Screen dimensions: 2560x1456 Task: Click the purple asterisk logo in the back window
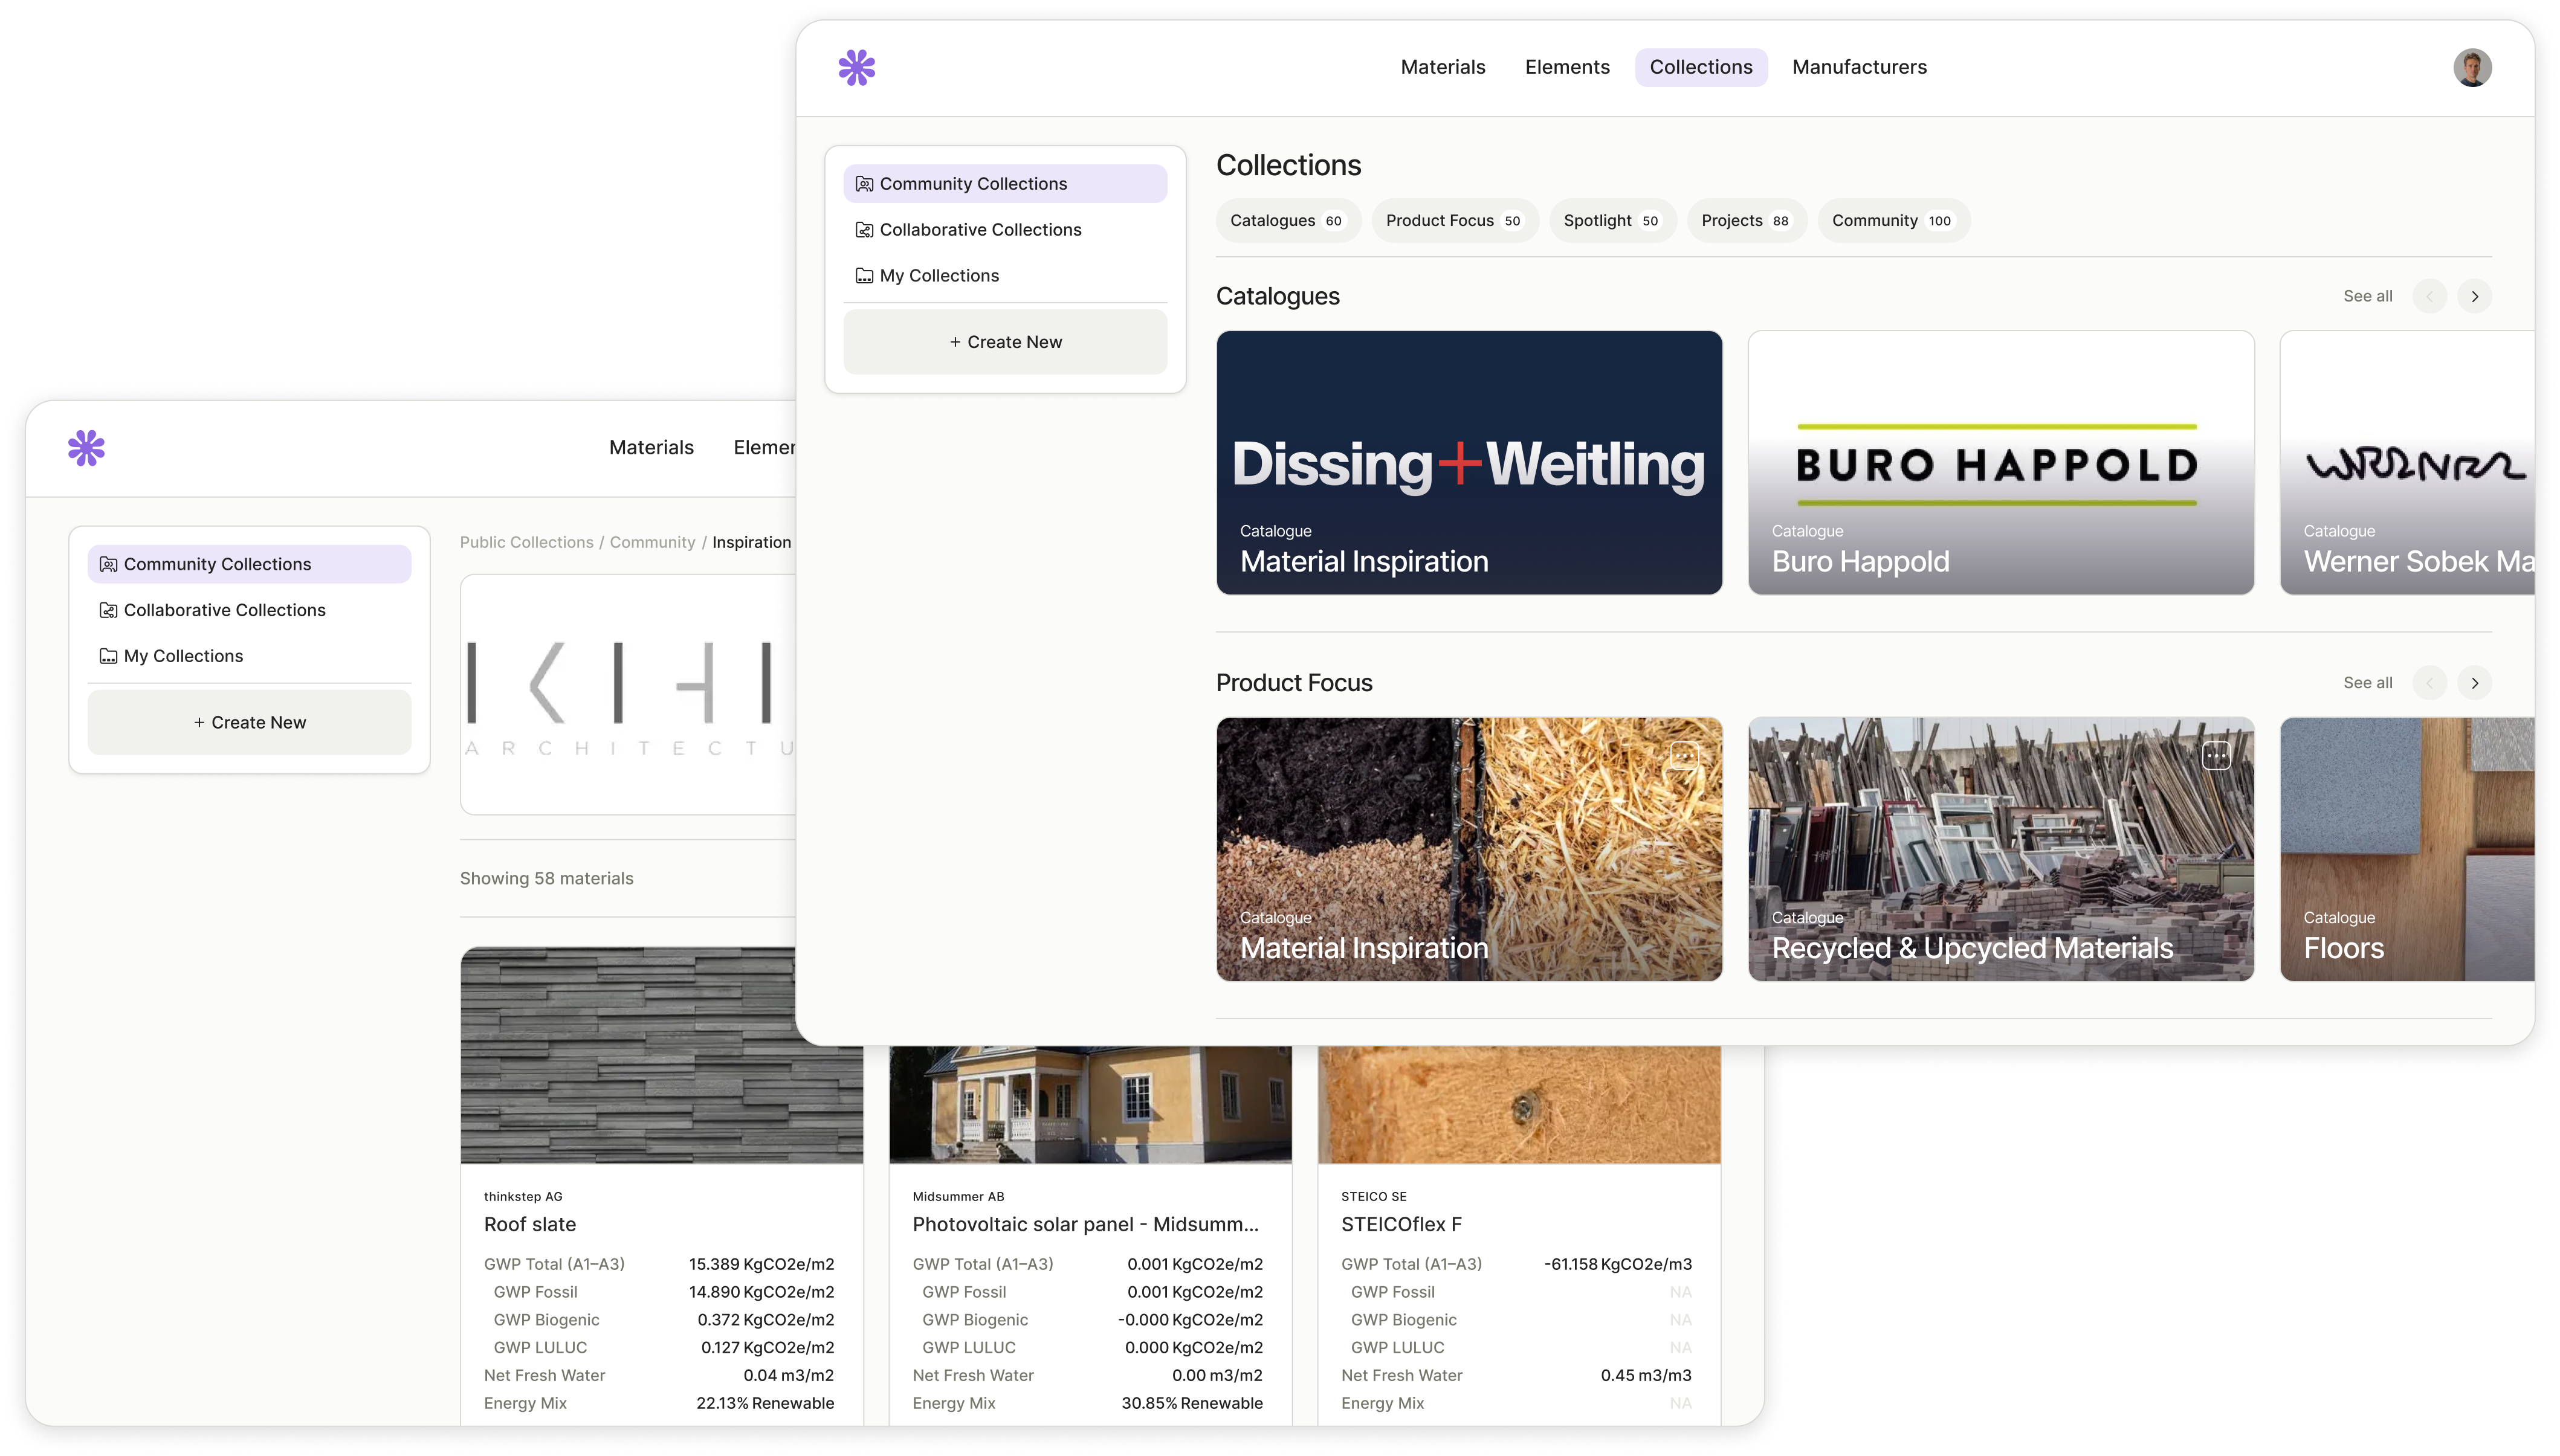86,448
